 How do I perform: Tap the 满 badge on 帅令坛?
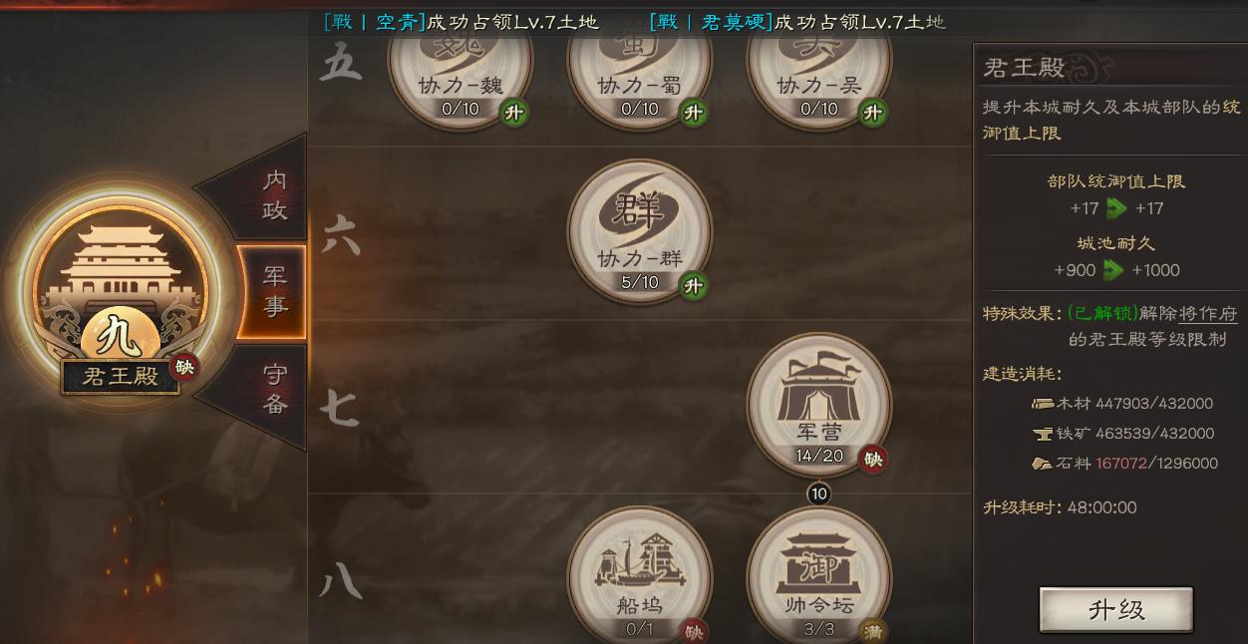point(873,631)
